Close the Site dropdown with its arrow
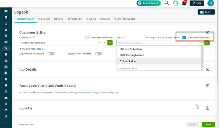Image resolution: width=219 pixels, height=128 pixels. click(202, 43)
